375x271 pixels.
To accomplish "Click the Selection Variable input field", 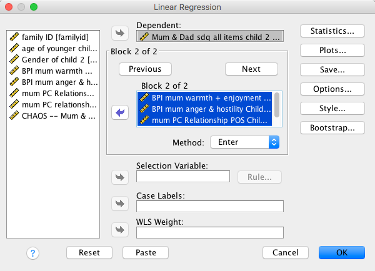I will (183, 177).
